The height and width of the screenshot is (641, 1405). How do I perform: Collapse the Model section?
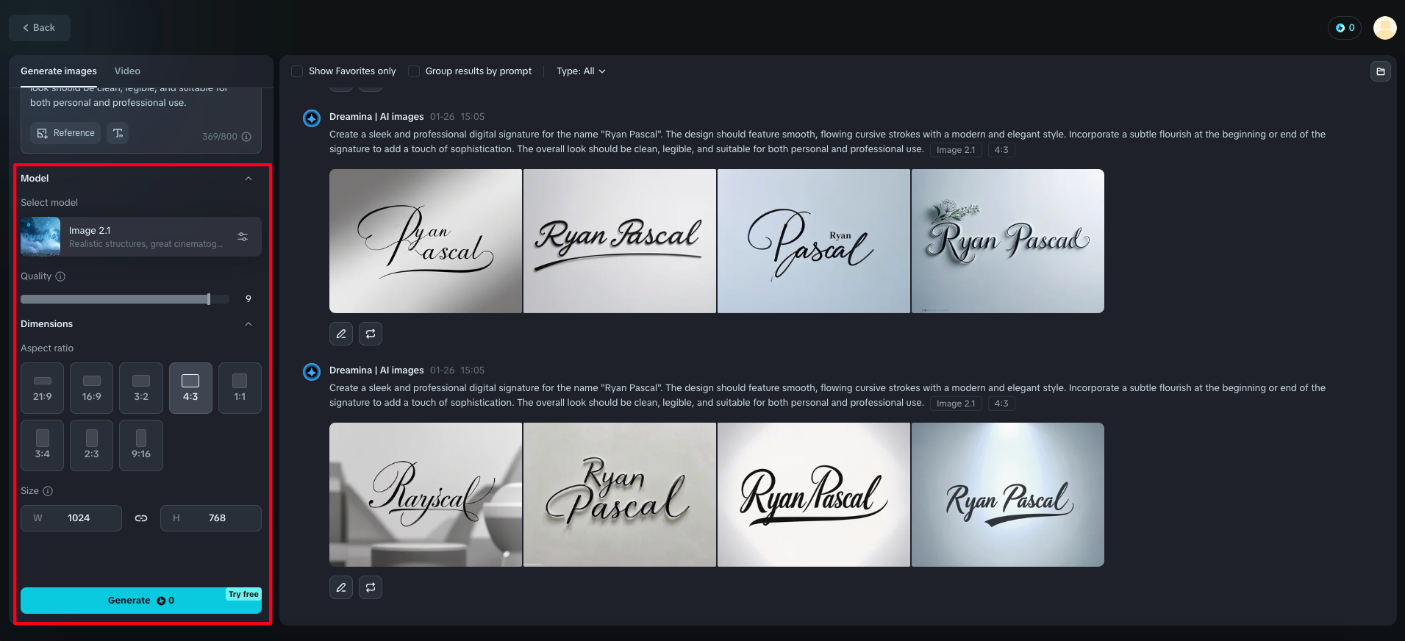[249, 179]
